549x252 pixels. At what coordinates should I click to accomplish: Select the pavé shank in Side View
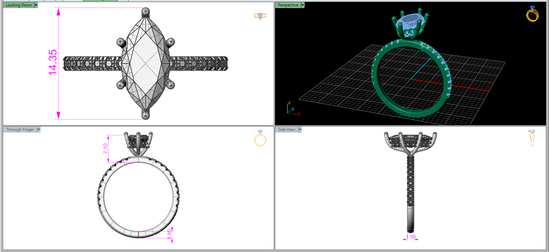pyautogui.click(x=410, y=181)
